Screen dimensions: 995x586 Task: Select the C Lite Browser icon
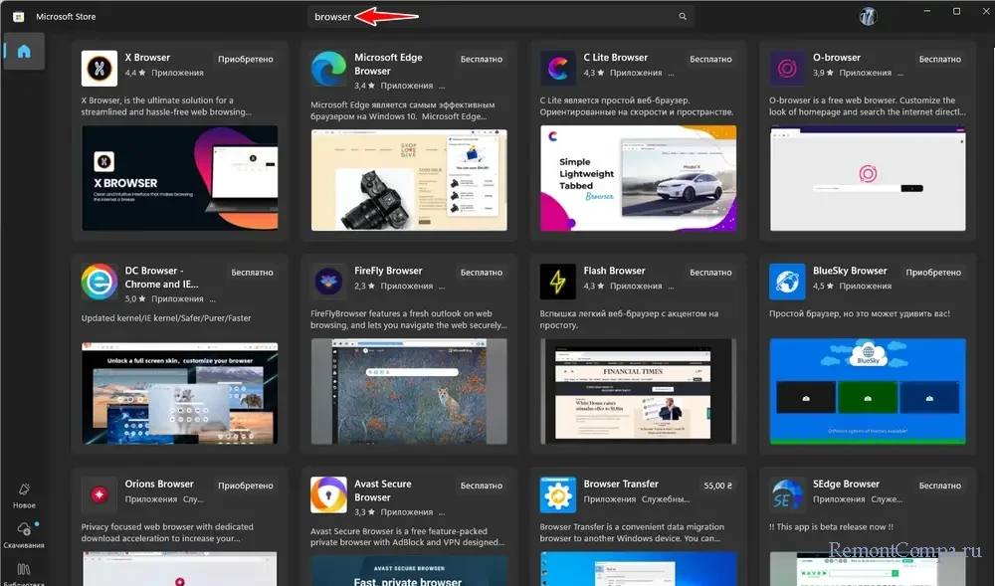[558, 68]
